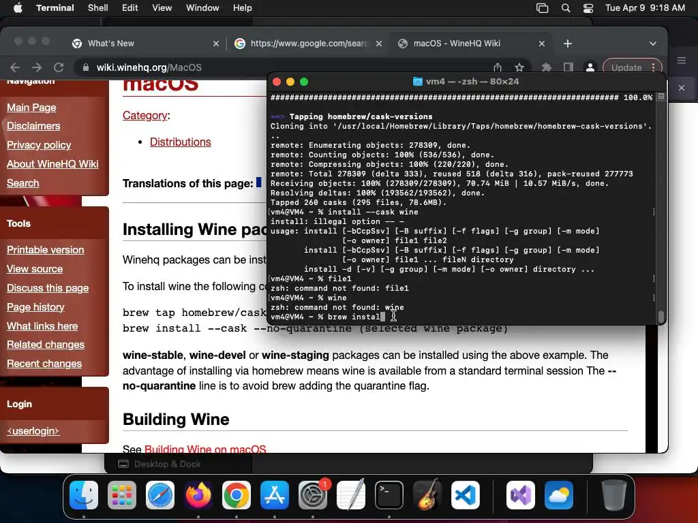Click the Chrome Update button
The width and height of the screenshot is (698, 523).
click(626, 67)
